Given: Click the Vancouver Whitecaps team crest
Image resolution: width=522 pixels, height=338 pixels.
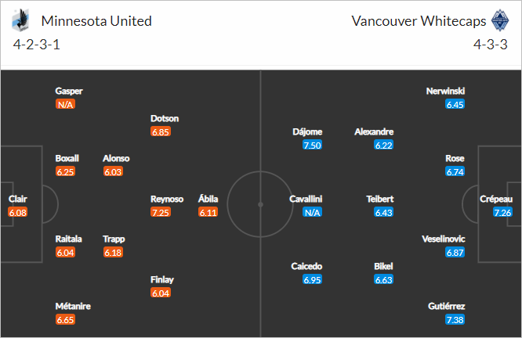Looking at the screenshot, I should click(500, 20).
